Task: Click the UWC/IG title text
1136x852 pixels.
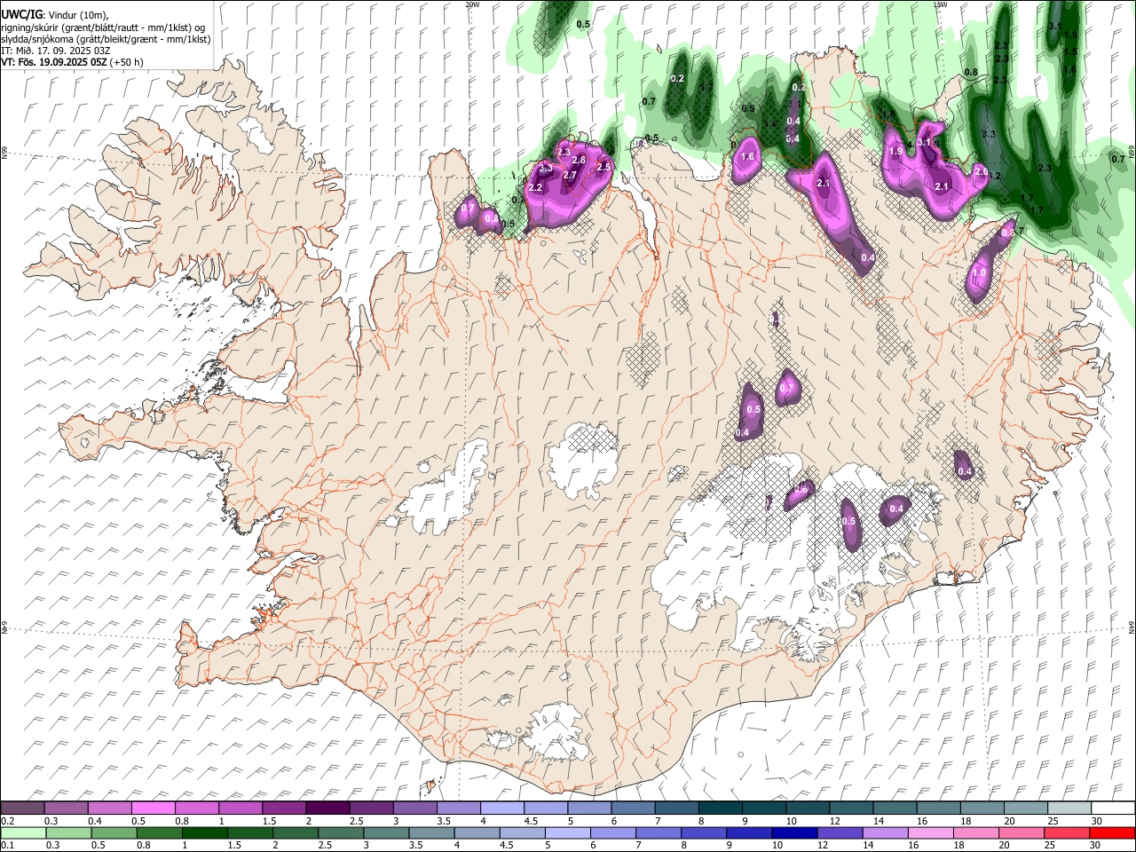Action: coord(21,14)
